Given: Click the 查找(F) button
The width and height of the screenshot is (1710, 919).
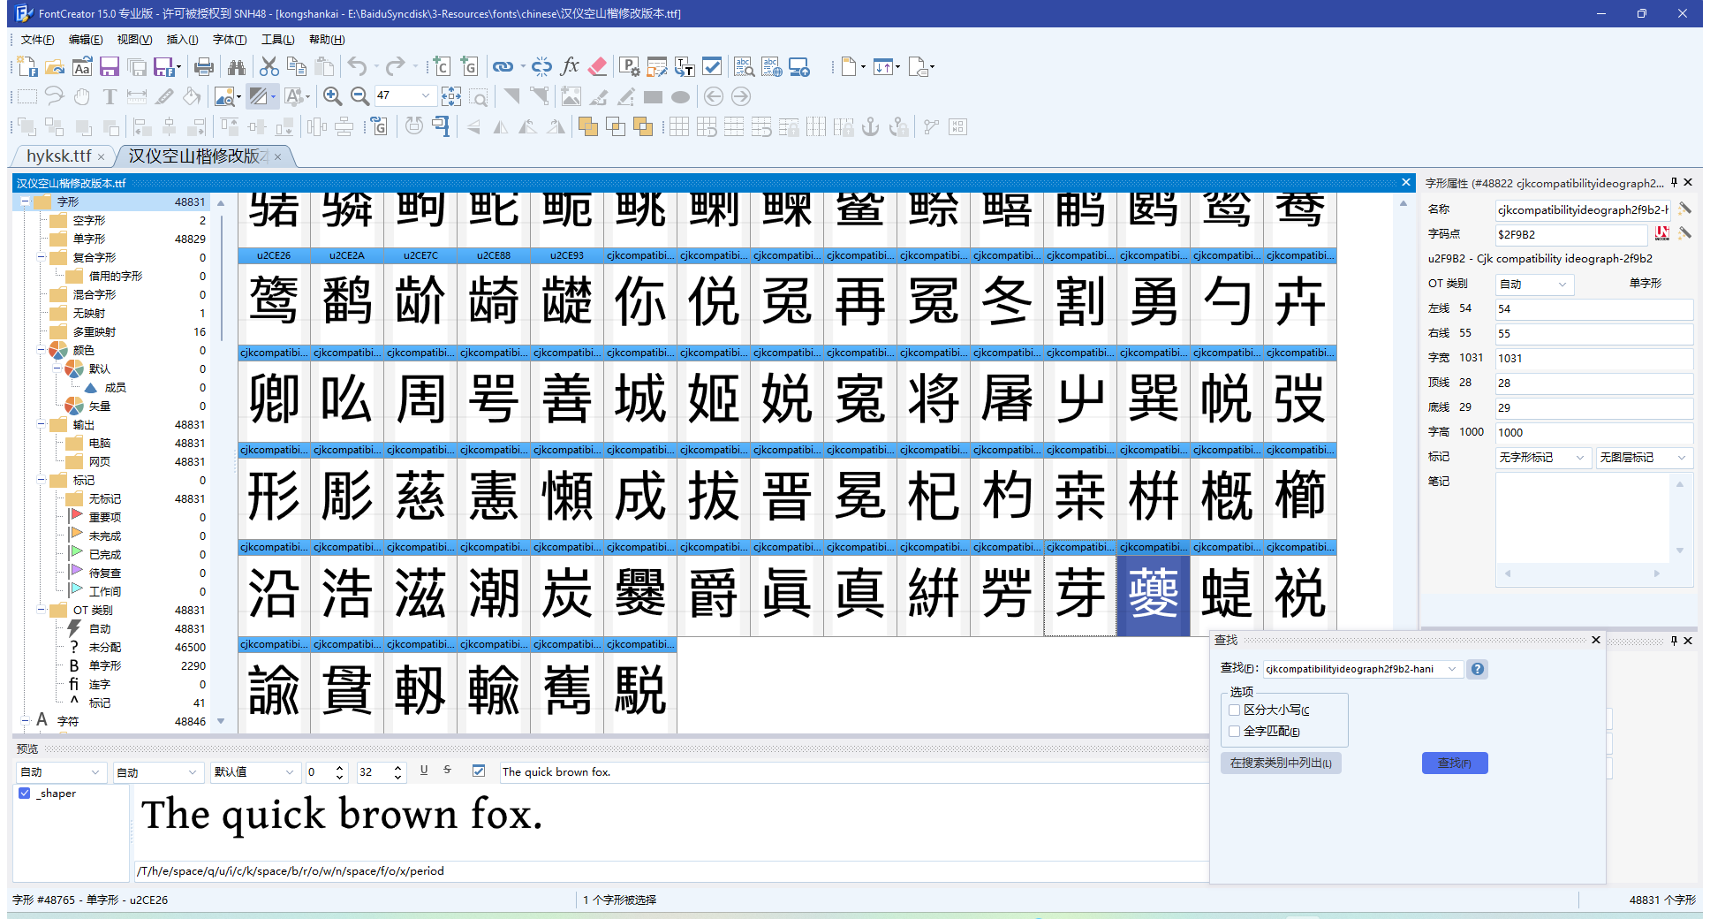Looking at the screenshot, I should click(x=1454, y=763).
